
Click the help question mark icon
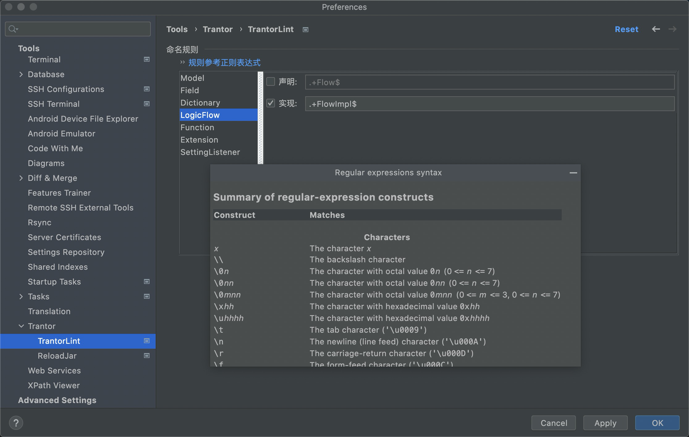[16, 423]
